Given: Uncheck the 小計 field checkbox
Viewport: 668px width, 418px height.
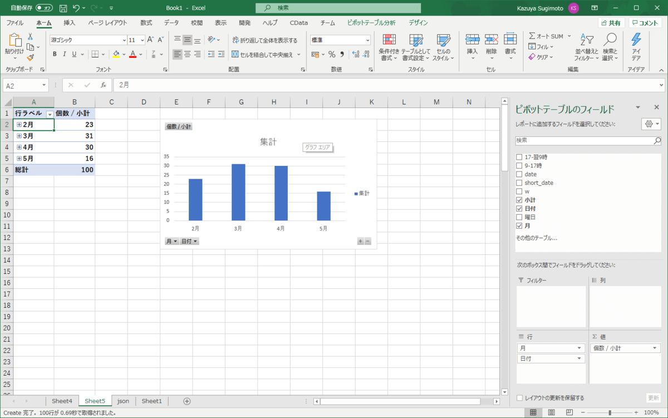Looking at the screenshot, I should [x=519, y=200].
